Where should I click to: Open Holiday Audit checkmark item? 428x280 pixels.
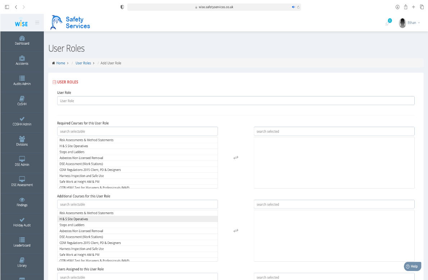point(22,222)
